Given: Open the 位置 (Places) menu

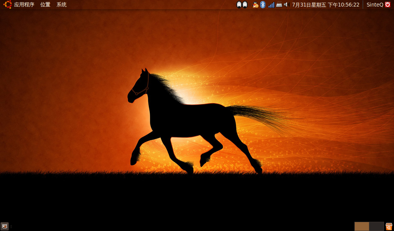Looking at the screenshot, I should coord(45,5).
